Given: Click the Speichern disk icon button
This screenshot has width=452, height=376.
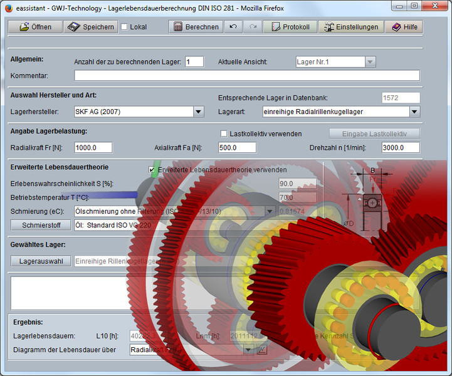Looking at the screenshot, I should coord(91,27).
